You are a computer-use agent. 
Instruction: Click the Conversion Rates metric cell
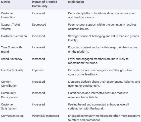pos(12,116)
